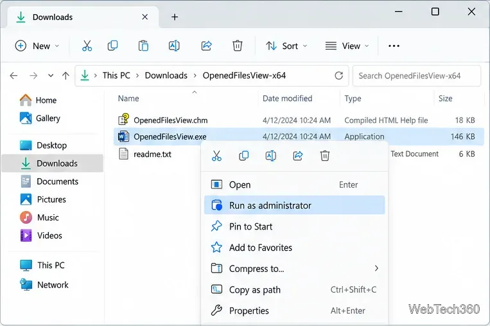This screenshot has width=490, height=326.
Task: Click the Copy icon in the context menu
Action: tap(243, 156)
